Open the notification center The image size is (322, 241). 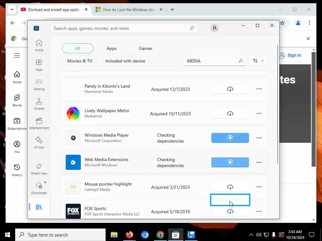point(312,235)
